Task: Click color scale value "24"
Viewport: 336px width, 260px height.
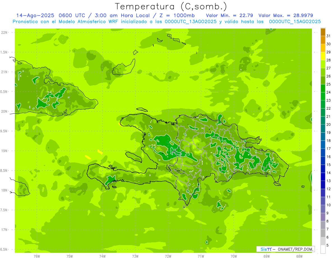Action: point(329,92)
